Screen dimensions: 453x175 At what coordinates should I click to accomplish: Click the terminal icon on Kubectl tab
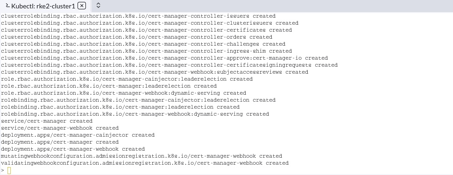tap(8, 6)
